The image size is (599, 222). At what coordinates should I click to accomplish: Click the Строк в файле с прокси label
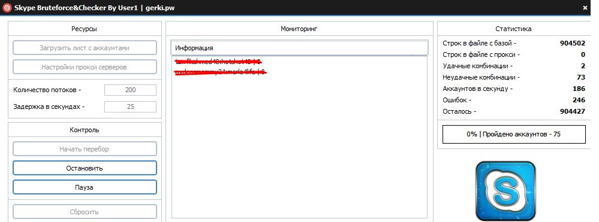point(481,54)
